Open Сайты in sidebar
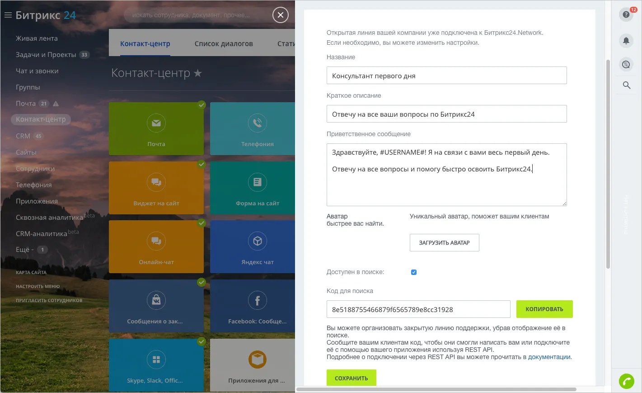The image size is (642, 393). 26,152
